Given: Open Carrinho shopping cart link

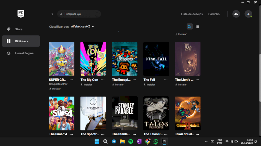Looking at the screenshot, I should tap(214, 14).
